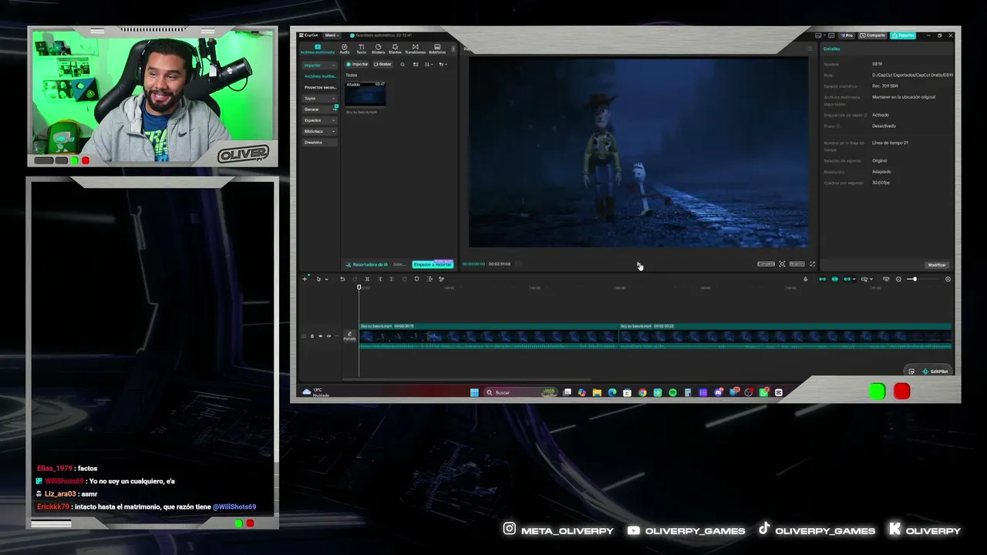987x555 pixels.
Task: Open the Pro upgrade badge
Action: 848,35
